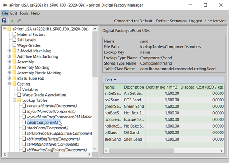The height and width of the screenshot is (163, 229).
Task: Open the Edit menu in menu bar
Action: click(x=14, y=13)
